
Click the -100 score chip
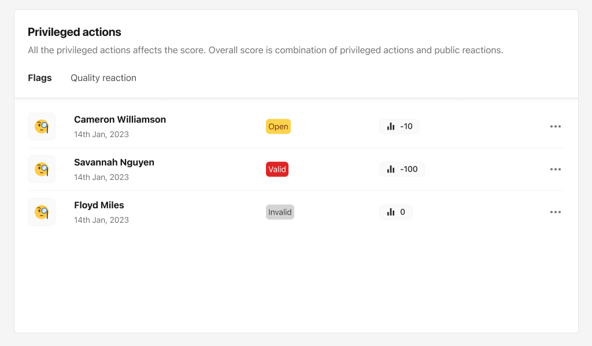(x=402, y=169)
